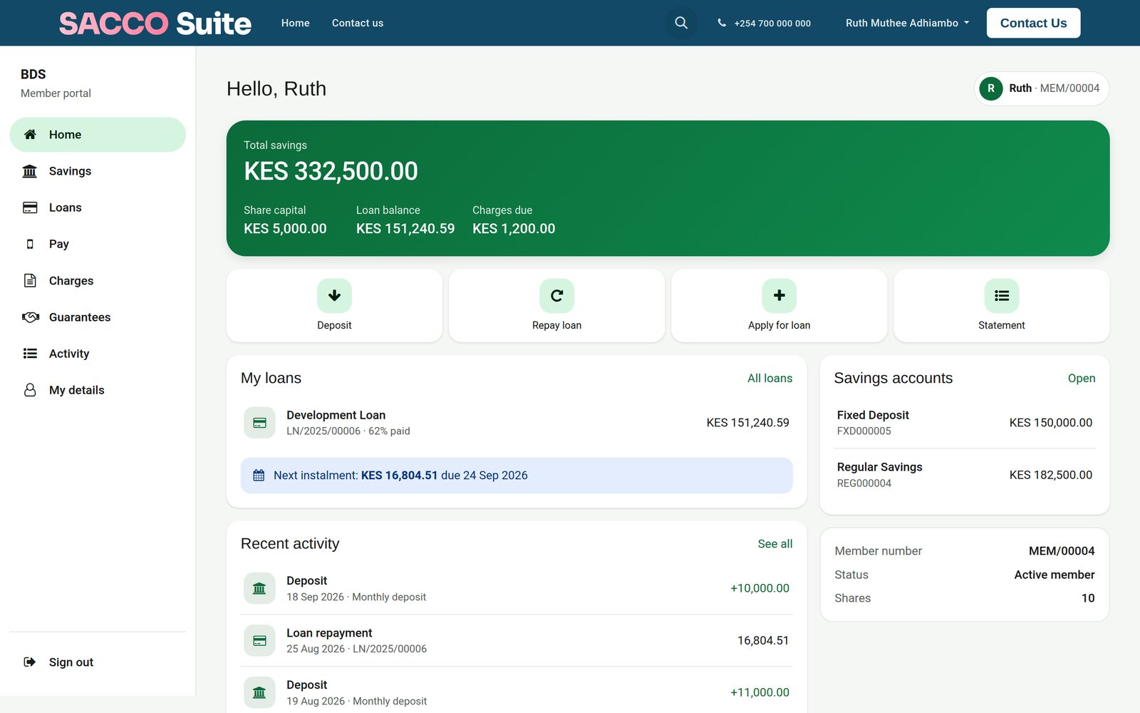Click the Shares value 10

[x=1088, y=598]
